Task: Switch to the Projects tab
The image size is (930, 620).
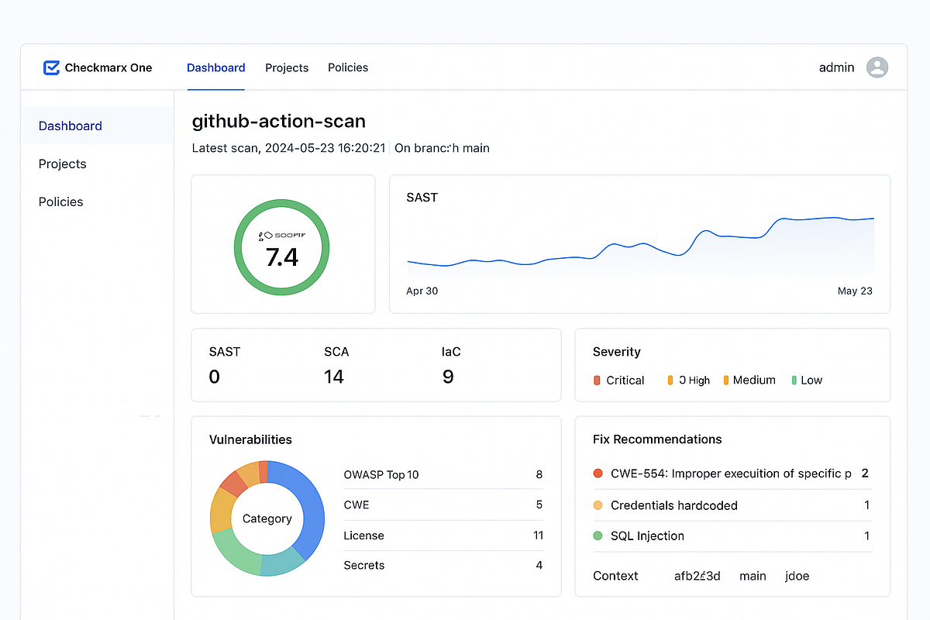Action: (x=287, y=67)
